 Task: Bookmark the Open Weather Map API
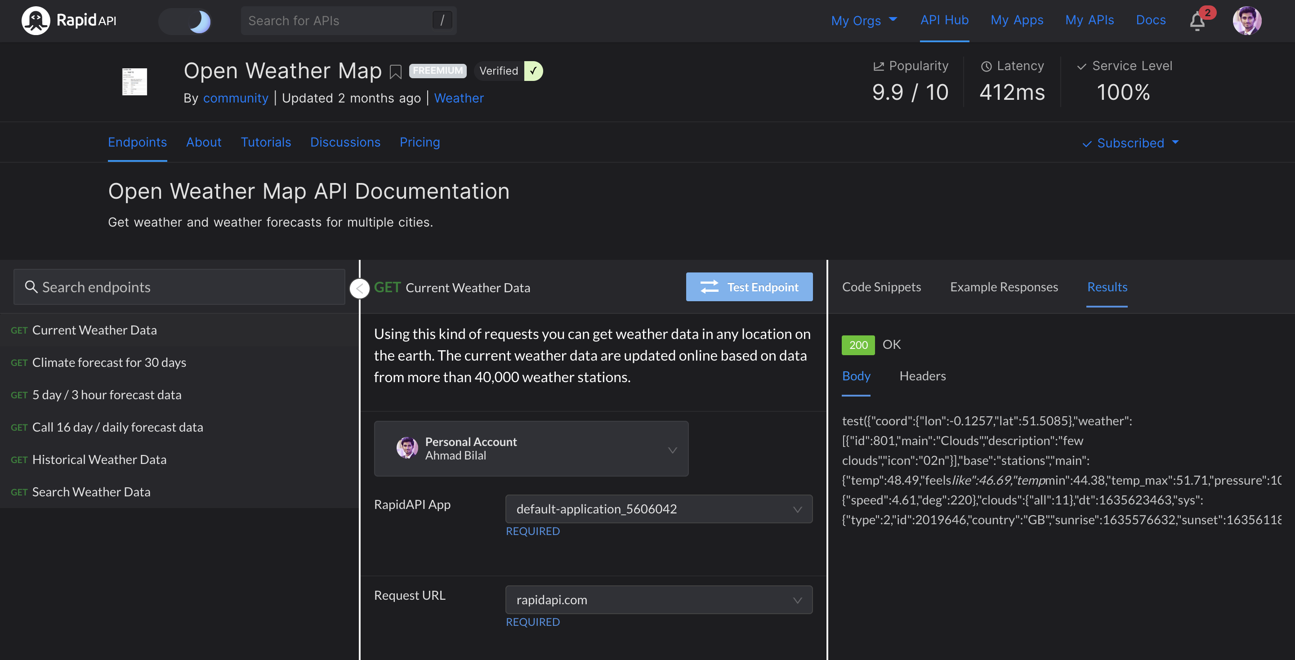point(396,72)
